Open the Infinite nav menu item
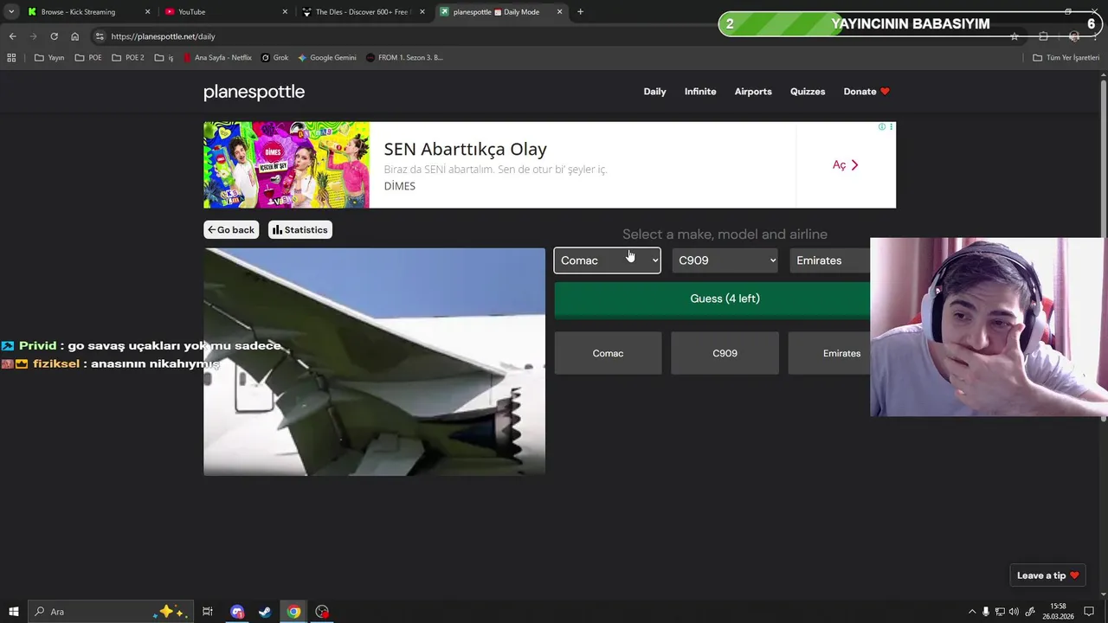Viewport: 1108px width, 623px height. click(x=700, y=92)
